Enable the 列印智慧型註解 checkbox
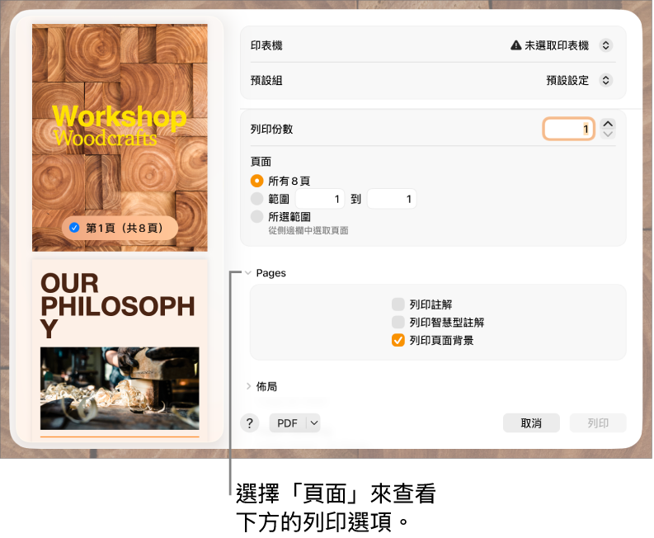The height and width of the screenshot is (538, 654). coord(398,322)
